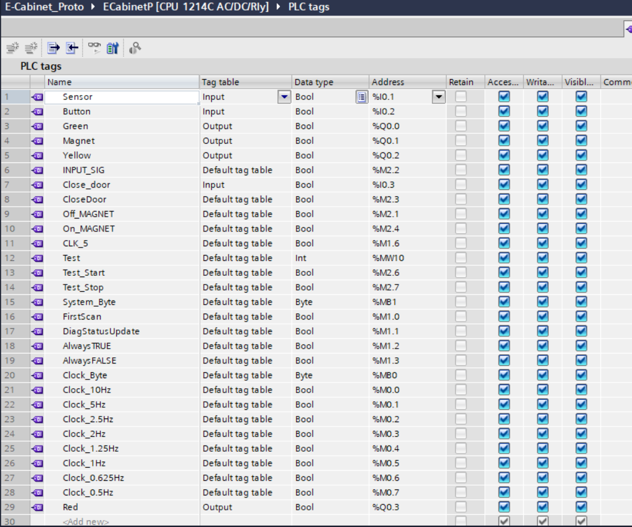Select row number 29 for the Red tag

pos(14,507)
